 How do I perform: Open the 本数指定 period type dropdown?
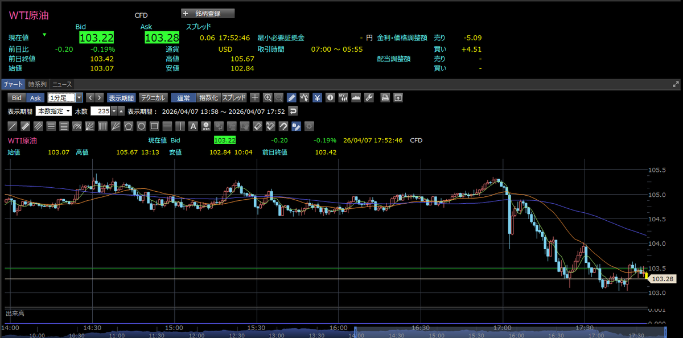[54, 111]
